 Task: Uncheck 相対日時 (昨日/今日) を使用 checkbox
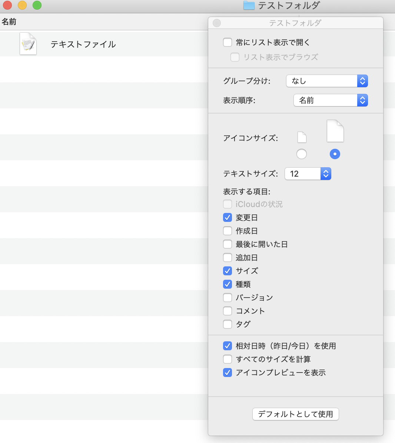[228, 346]
